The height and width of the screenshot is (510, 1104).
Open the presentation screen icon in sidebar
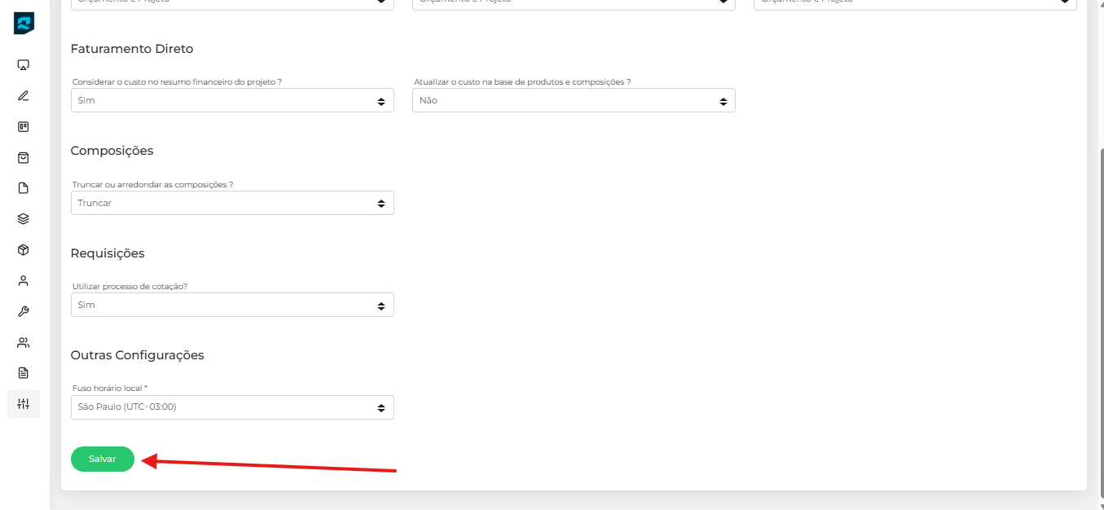pos(24,65)
